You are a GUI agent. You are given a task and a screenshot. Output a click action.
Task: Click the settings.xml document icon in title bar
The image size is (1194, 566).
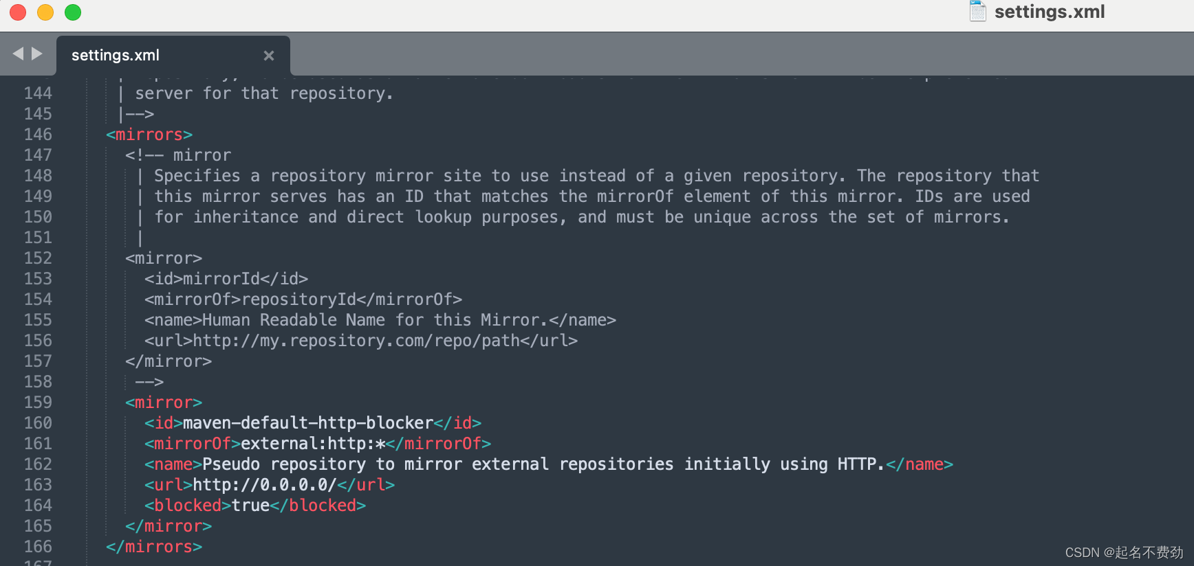pos(978,11)
